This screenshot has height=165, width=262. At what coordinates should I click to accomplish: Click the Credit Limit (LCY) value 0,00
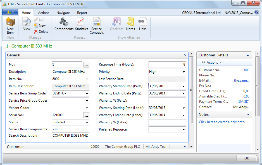(246, 91)
